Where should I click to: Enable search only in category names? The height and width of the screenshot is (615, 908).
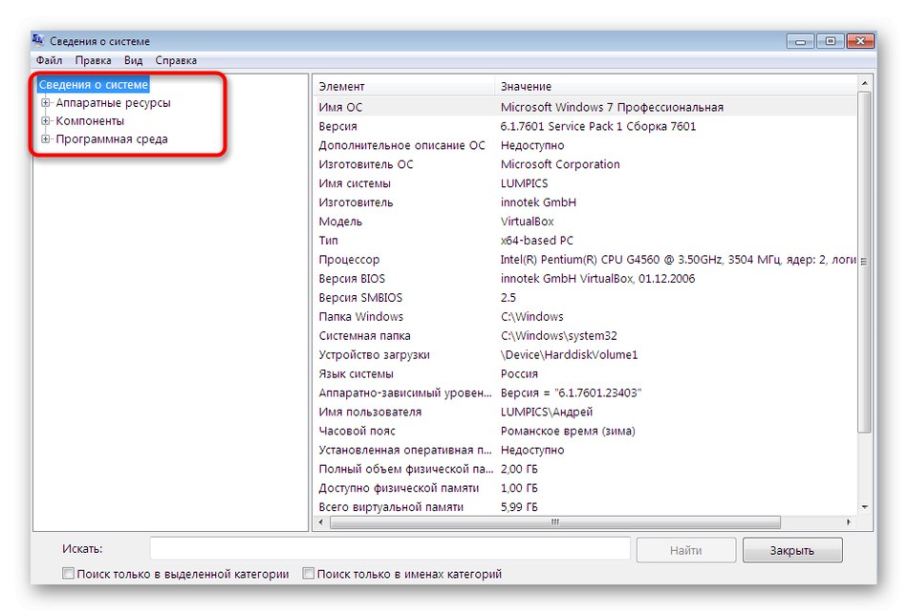308,574
